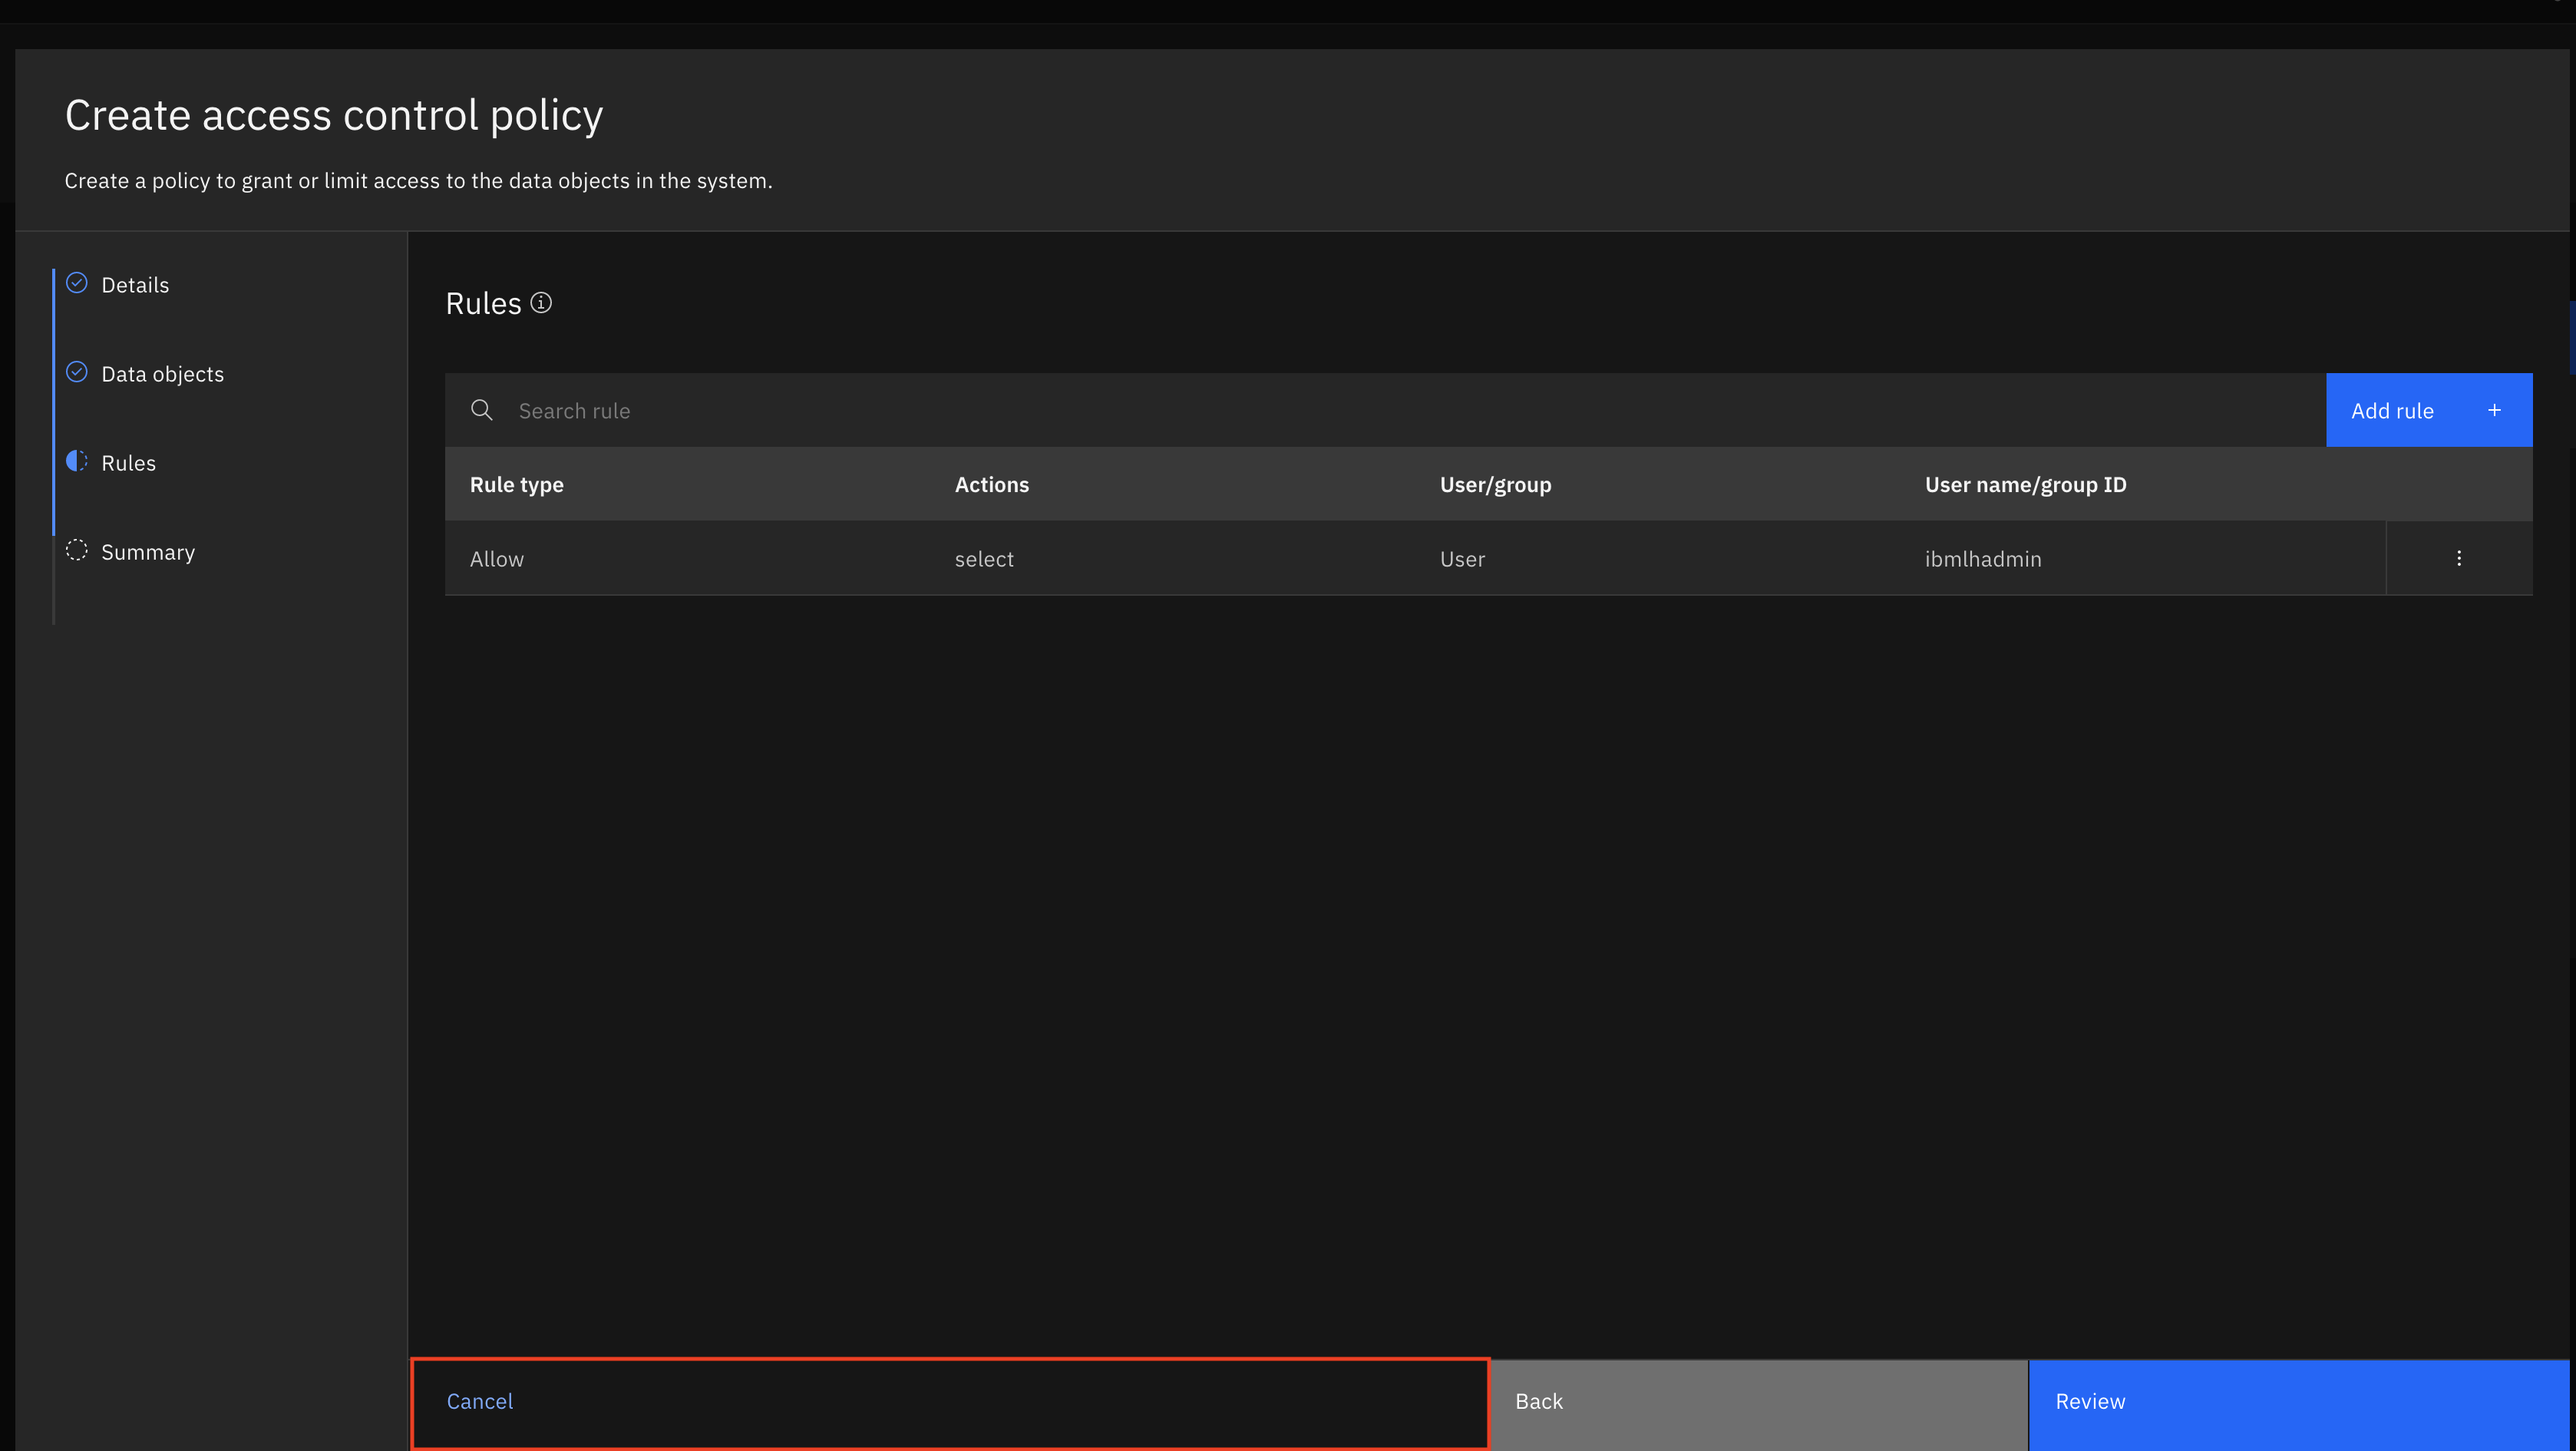2576x1451 pixels.
Task: Click the User name/group ID column header
Action: pos(2025,484)
